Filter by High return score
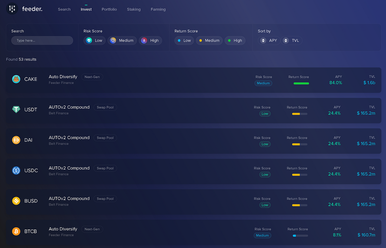The width and height of the screenshot is (386, 248). (235, 41)
